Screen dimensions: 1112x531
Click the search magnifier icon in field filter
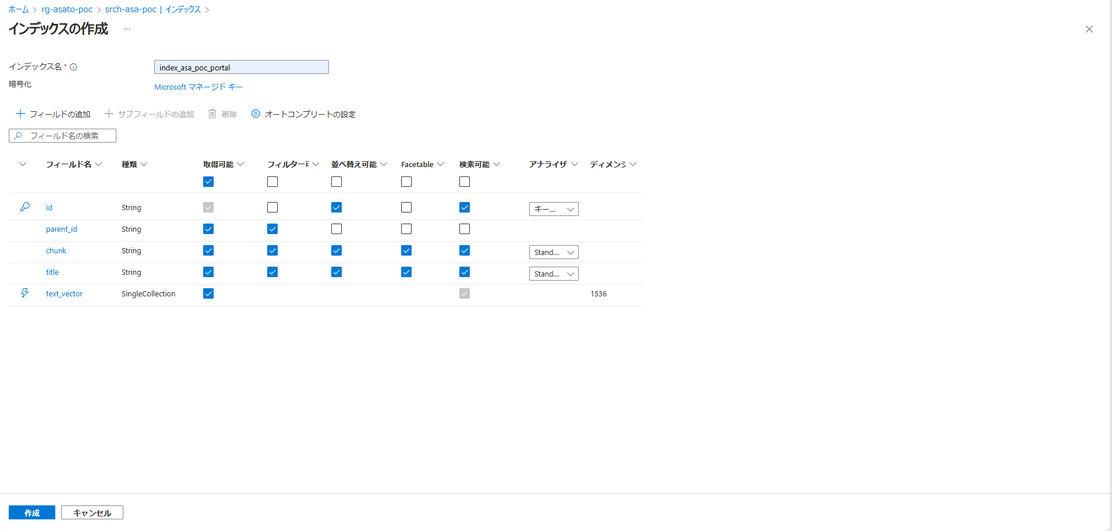(x=18, y=136)
